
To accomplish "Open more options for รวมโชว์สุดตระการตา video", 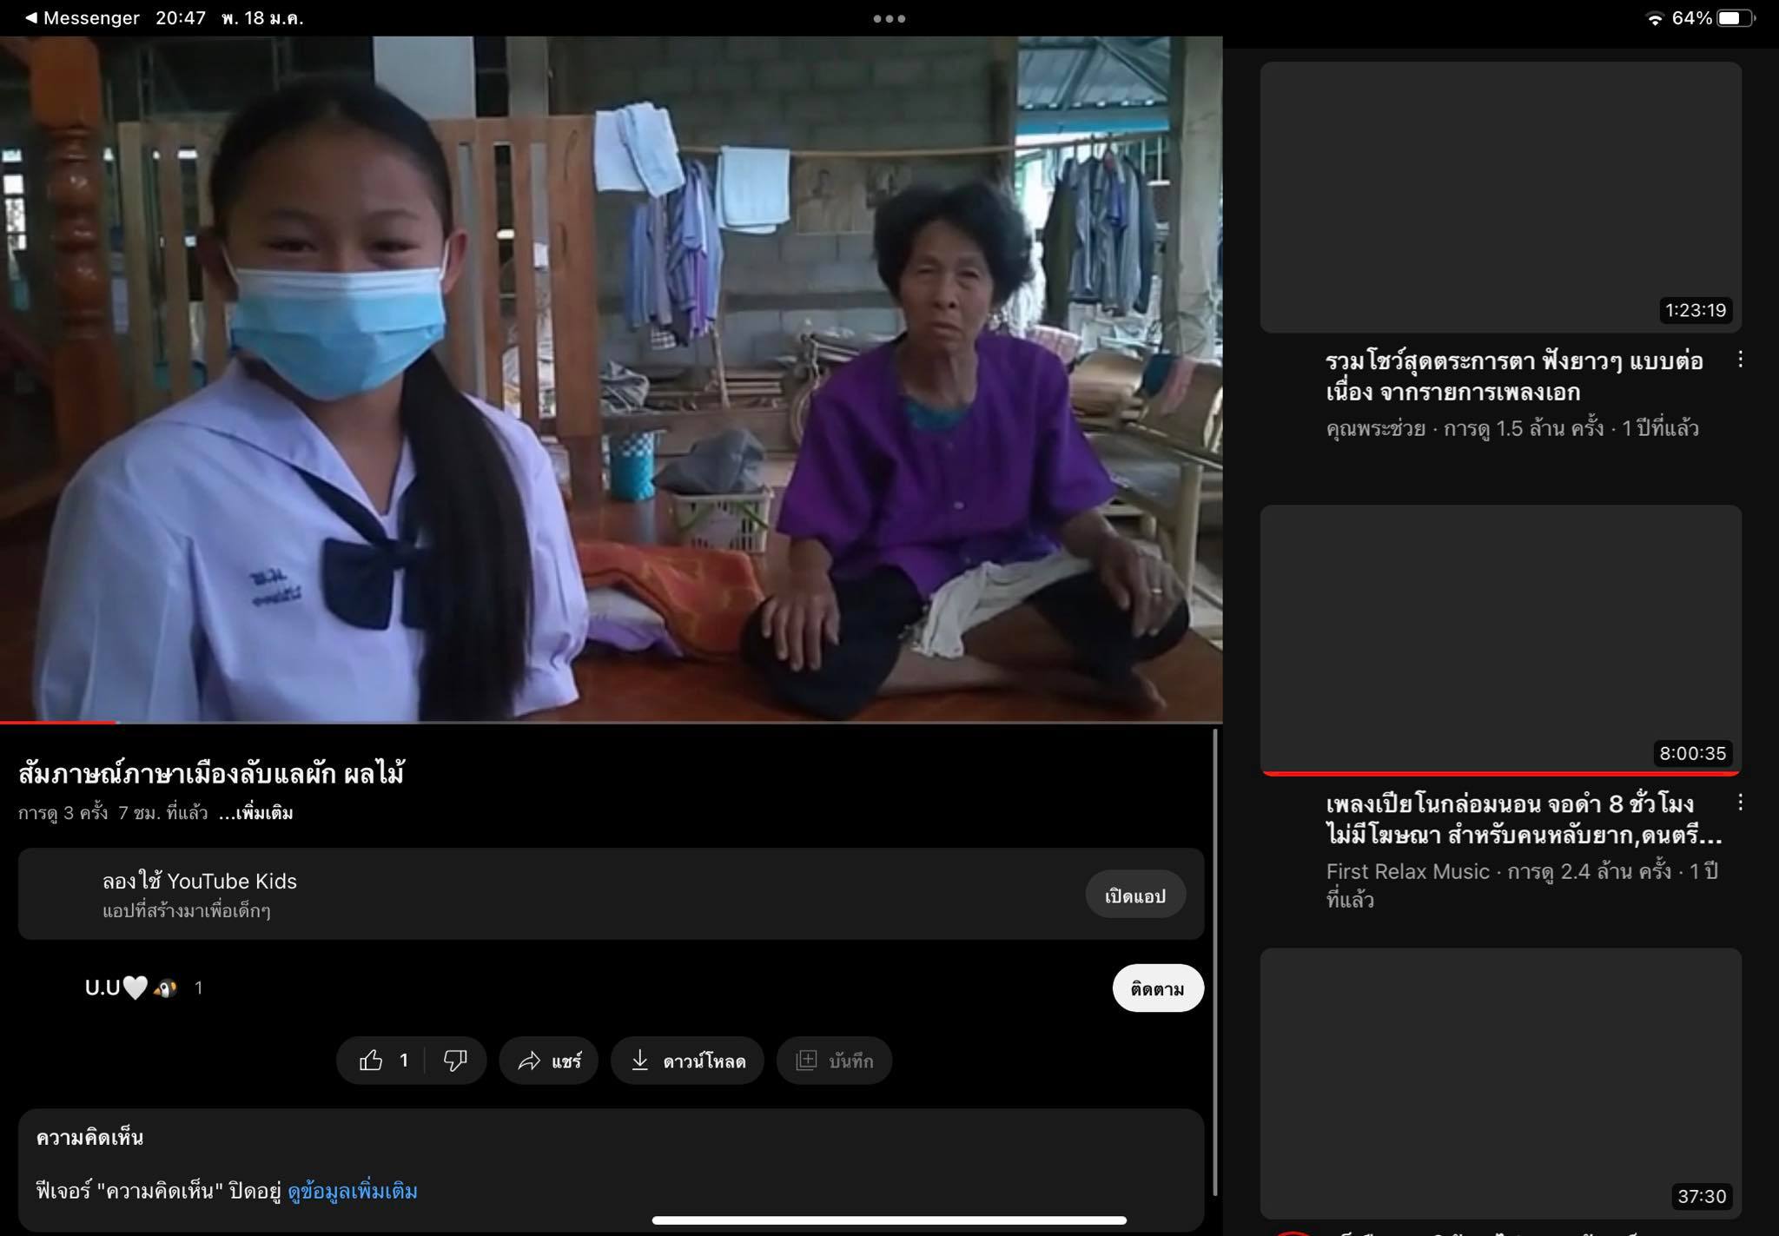I will (1740, 360).
